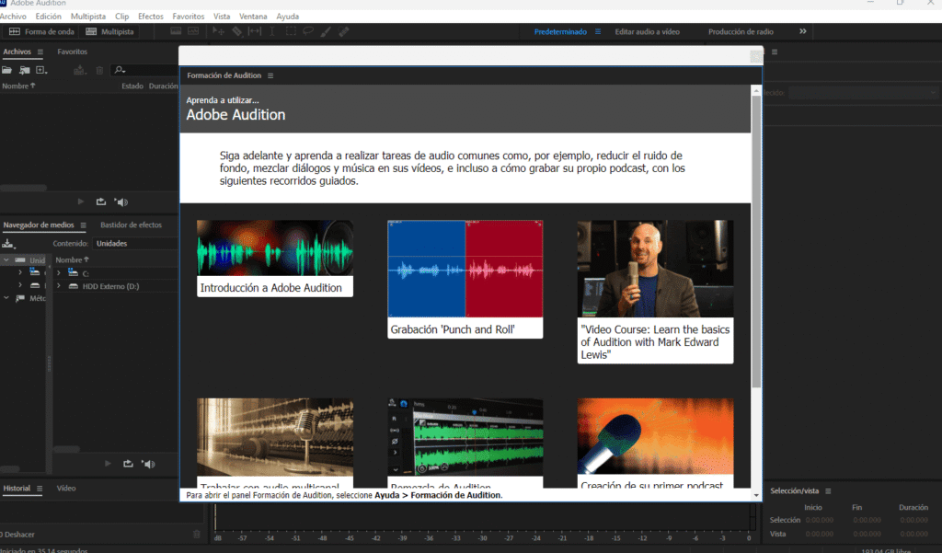Viewport: 942px width, 553px height.
Task: Open the Archivos panel menu
Action: coord(40,52)
